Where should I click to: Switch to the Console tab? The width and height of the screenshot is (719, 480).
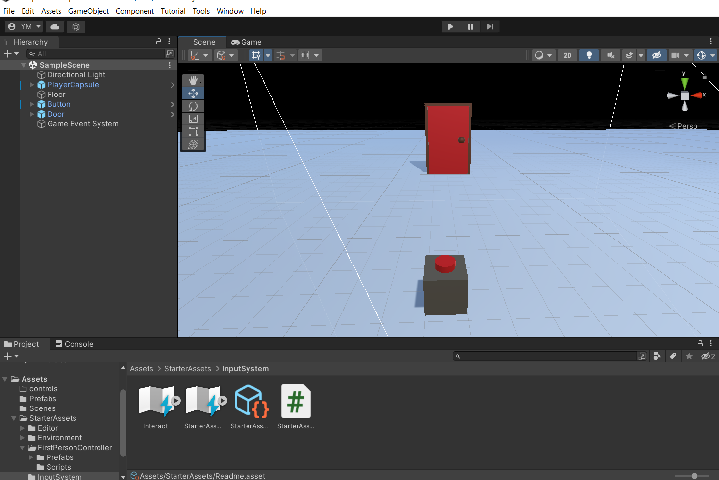point(74,344)
